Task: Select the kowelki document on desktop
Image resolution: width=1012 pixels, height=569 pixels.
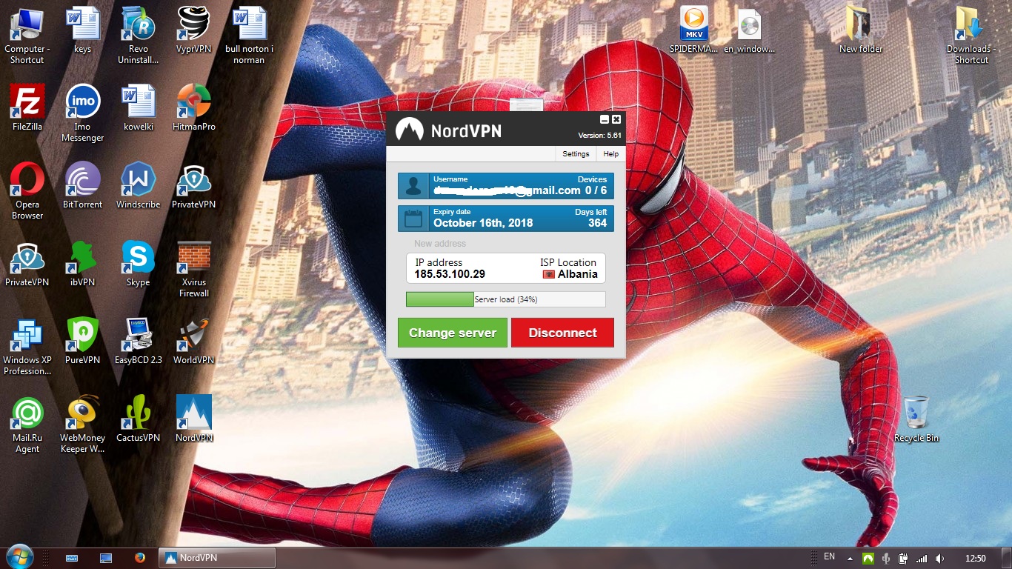Action: 139,108
